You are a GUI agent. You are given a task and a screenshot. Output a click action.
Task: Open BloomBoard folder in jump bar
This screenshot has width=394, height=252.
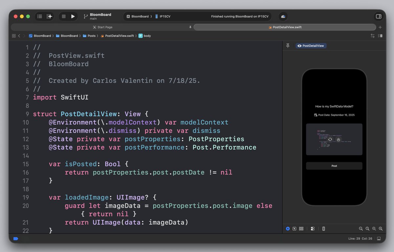[x=67, y=36]
